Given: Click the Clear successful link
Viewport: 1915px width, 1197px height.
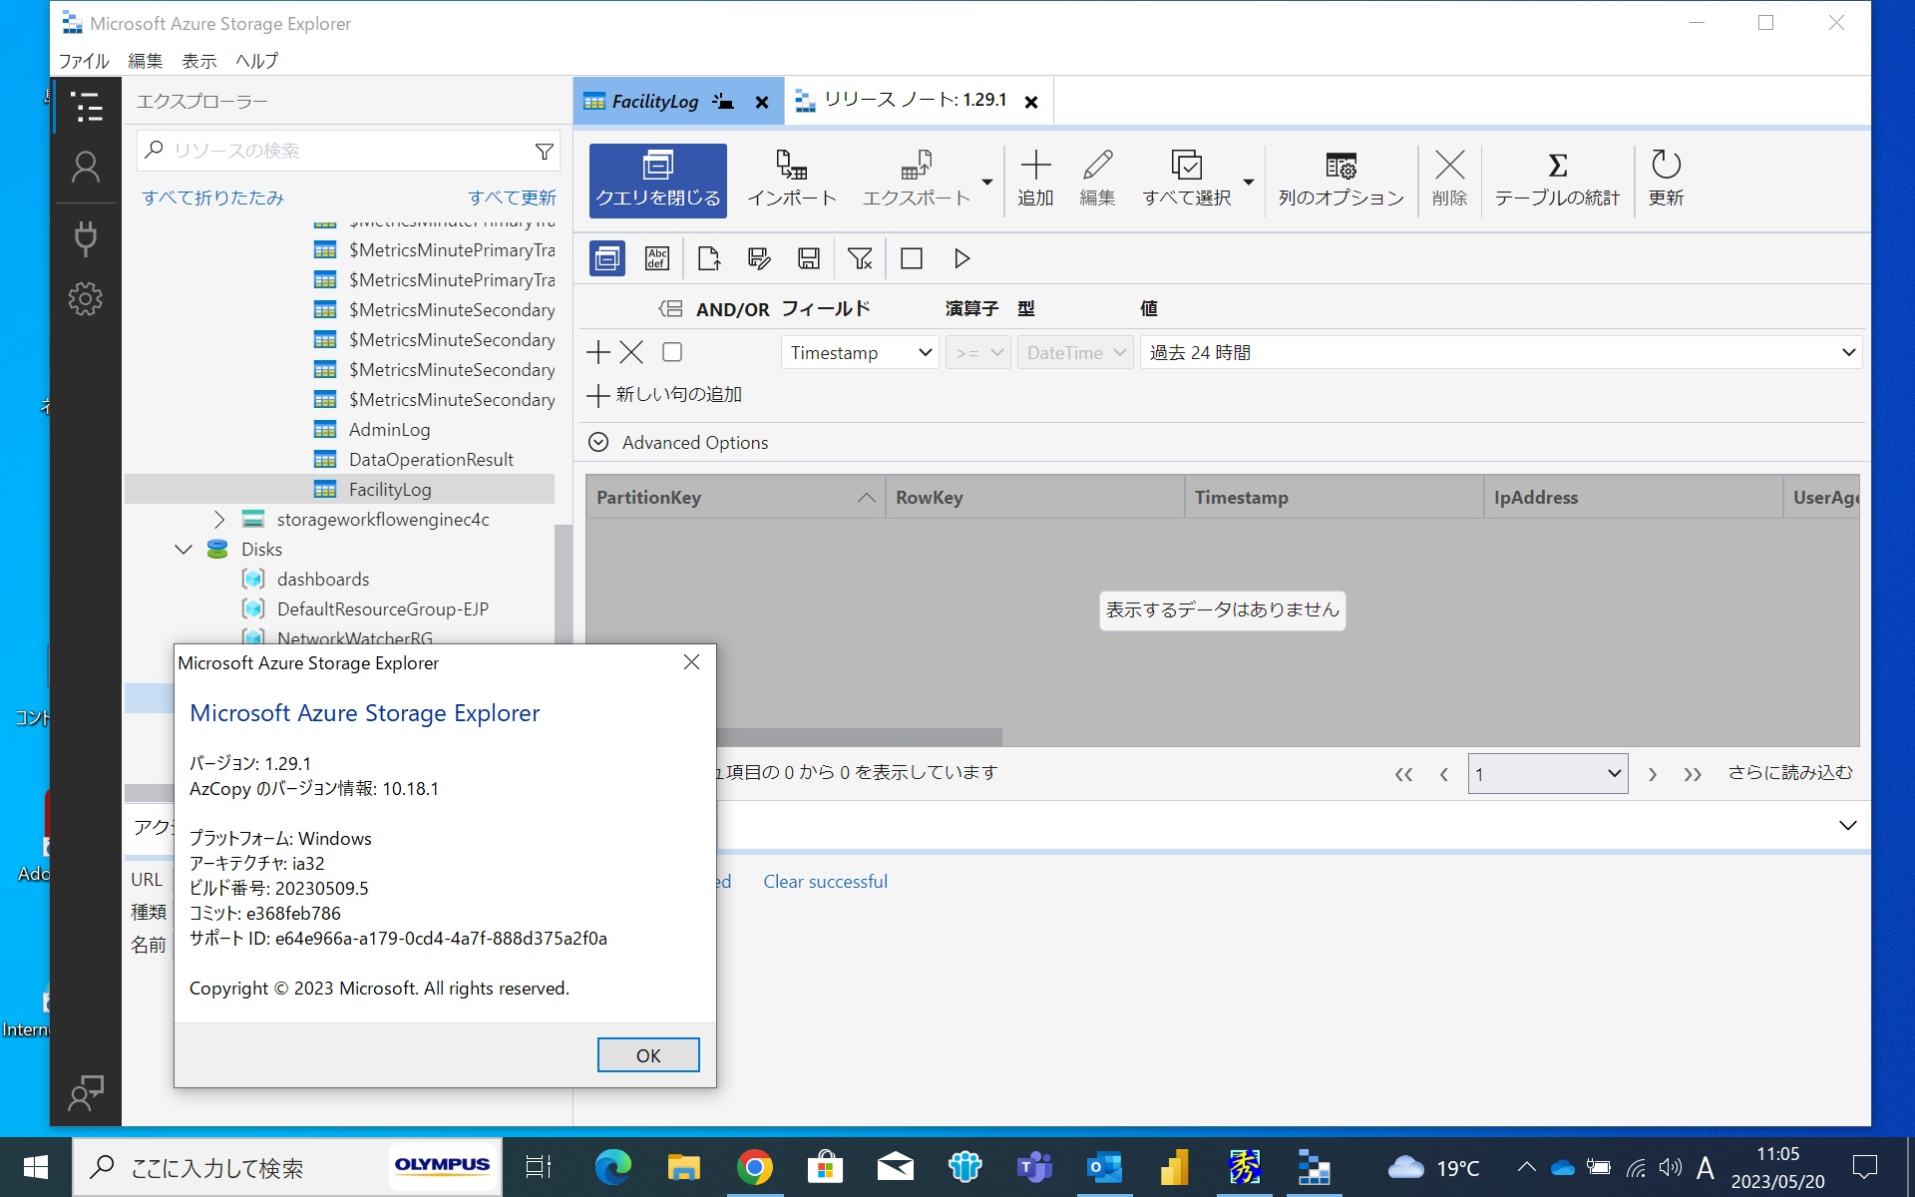Looking at the screenshot, I should click(x=825, y=881).
